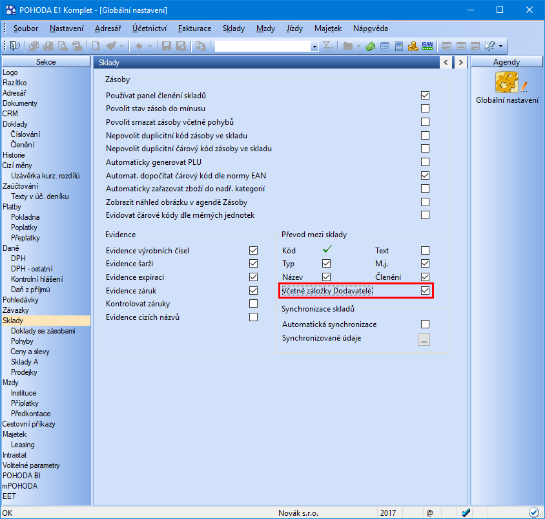Click the back arrow toolbar icon
The height and width of the screenshot is (519, 545).
click(x=139, y=46)
